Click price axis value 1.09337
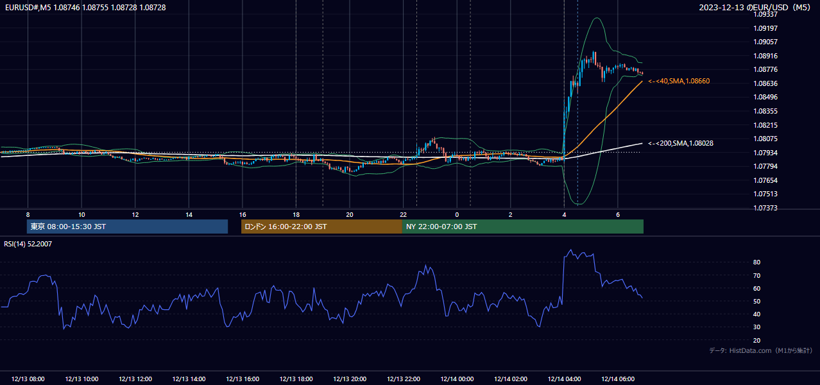Image resolution: width=820 pixels, height=385 pixels. (766, 14)
